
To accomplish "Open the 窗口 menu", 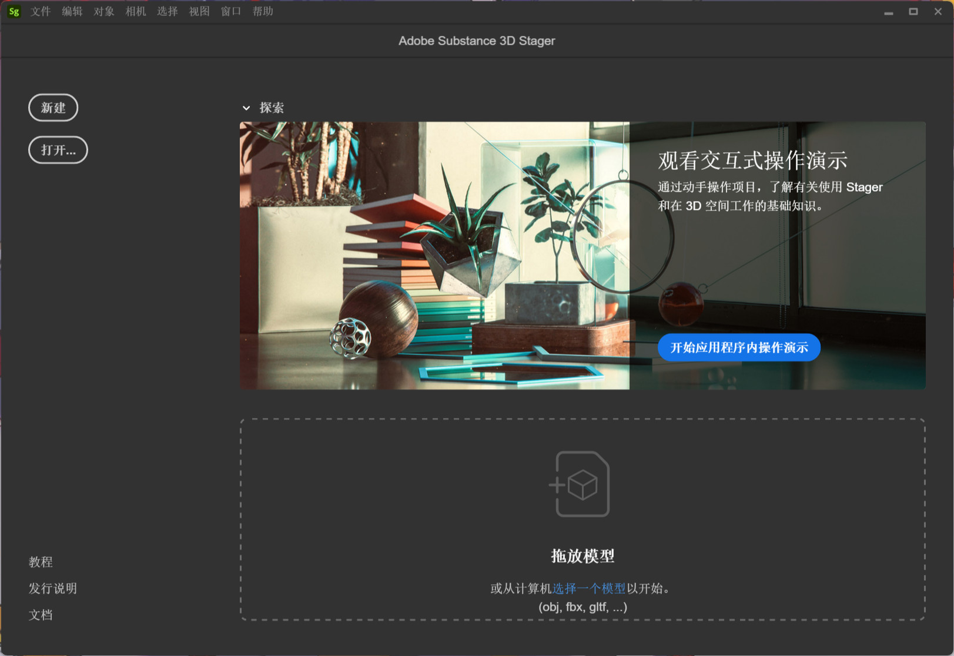I will 231,11.
